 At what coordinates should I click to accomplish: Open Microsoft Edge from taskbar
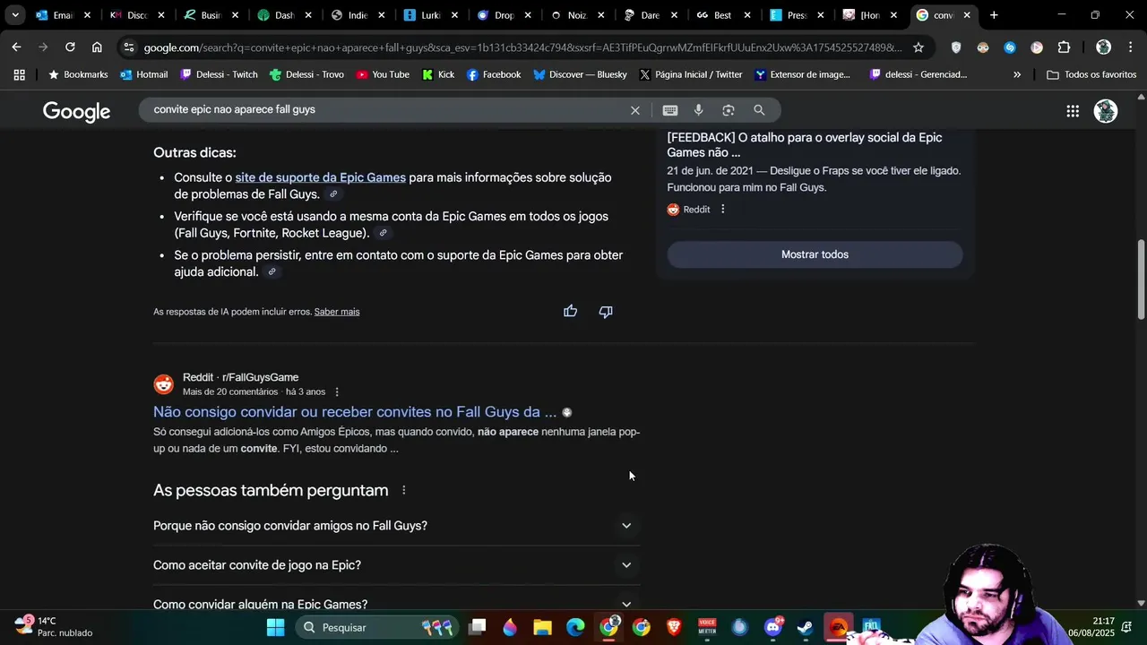coord(575,627)
